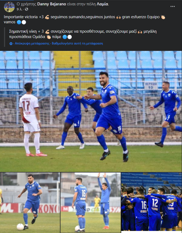Click the blue circle emoji after vamos

point(19,22)
